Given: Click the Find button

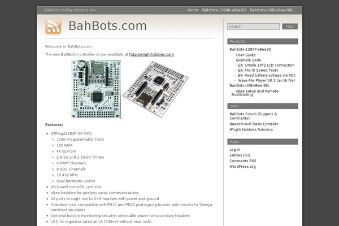Looking at the screenshot, I should point(290,27).
